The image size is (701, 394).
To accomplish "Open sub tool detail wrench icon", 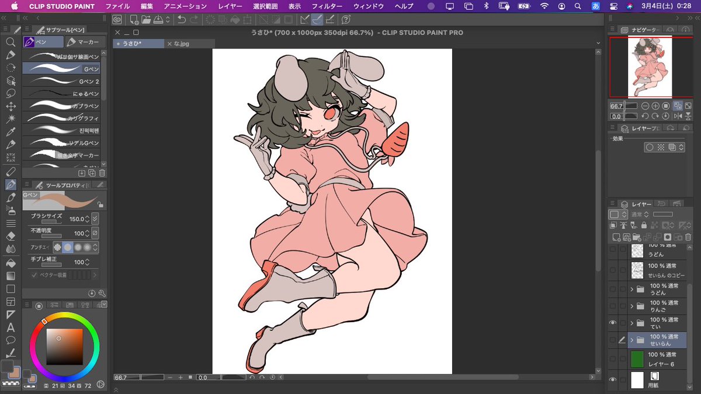I will [x=102, y=293].
